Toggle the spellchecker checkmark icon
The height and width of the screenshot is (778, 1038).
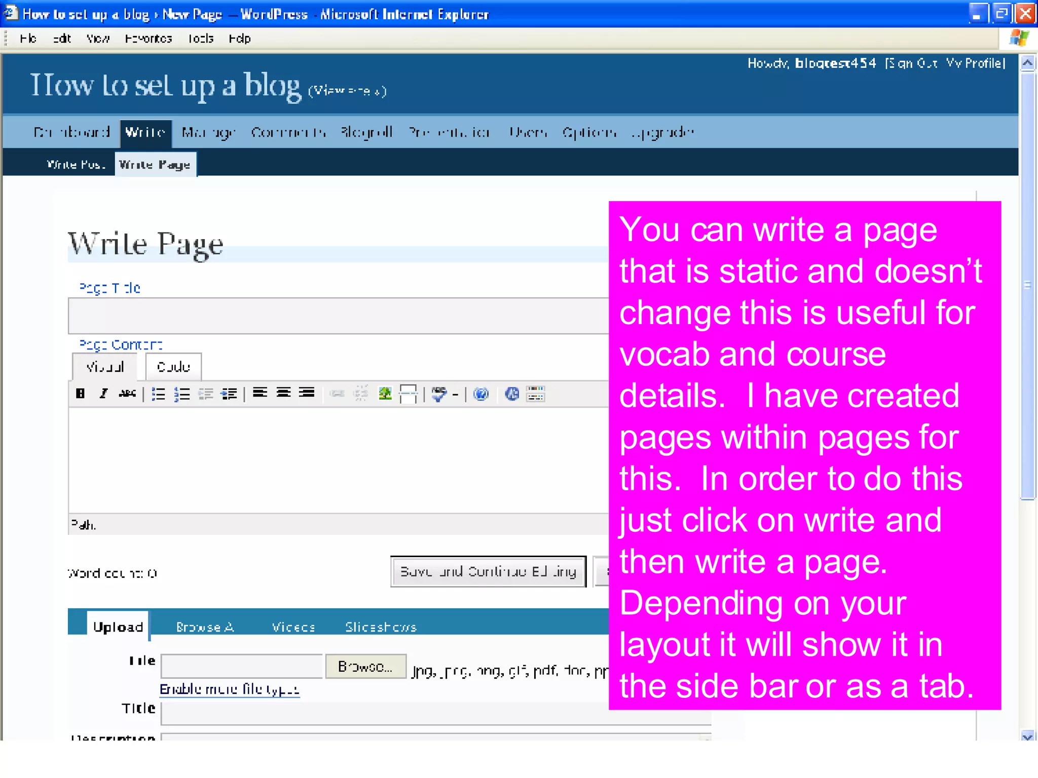pos(439,394)
